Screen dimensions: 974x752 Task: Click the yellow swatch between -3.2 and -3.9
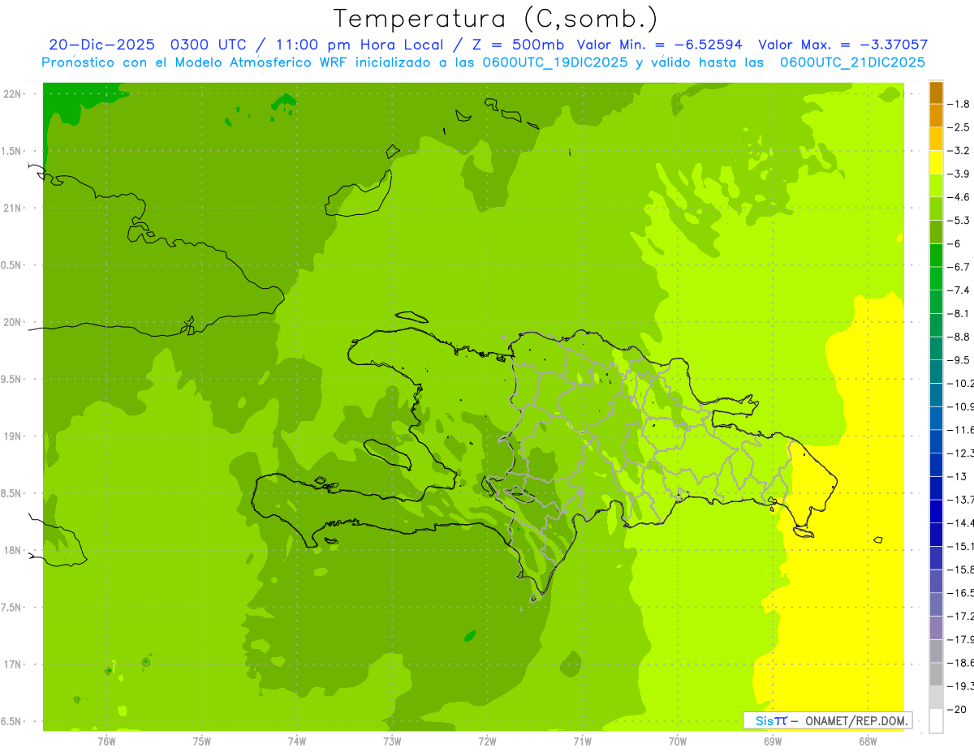[x=936, y=162]
